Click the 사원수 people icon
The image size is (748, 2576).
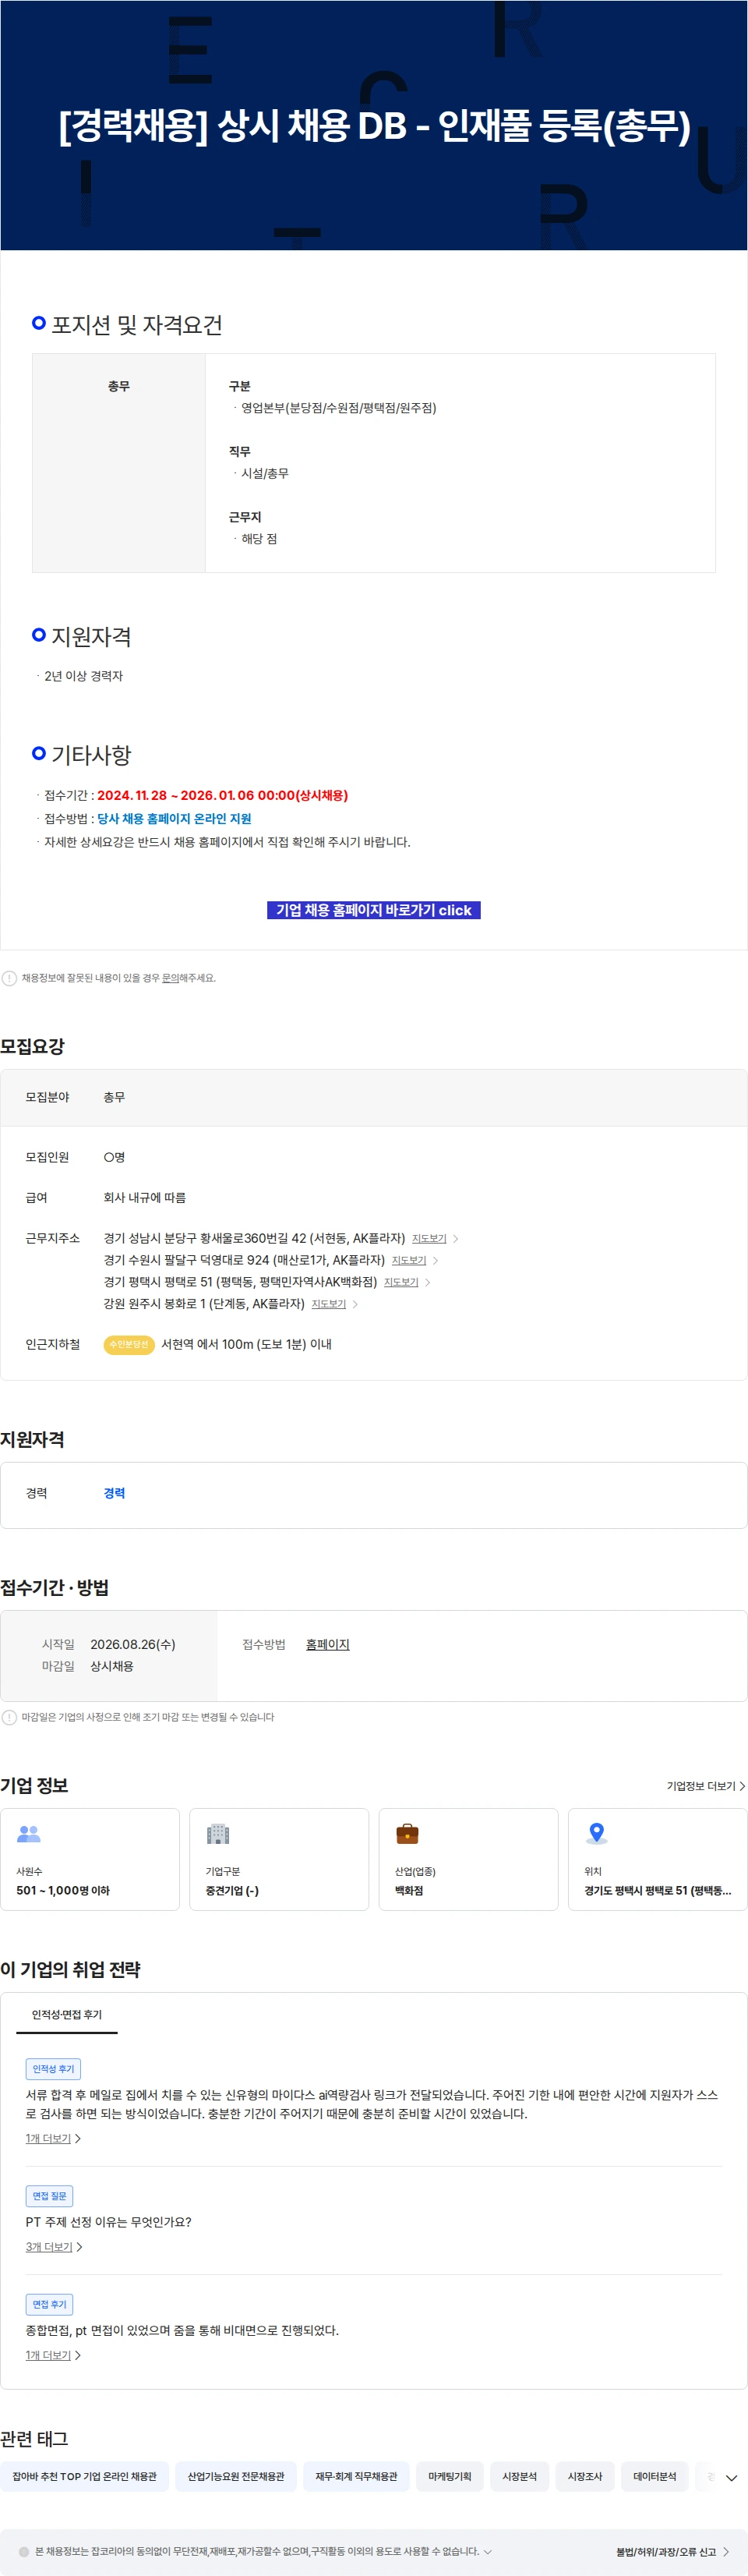click(x=29, y=1833)
